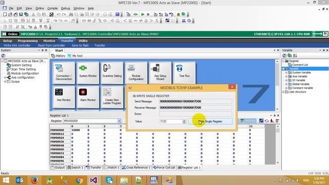This screenshot has height=185, width=329.
Task: Open Skype from the taskbar
Action: [x=109, y=180]
